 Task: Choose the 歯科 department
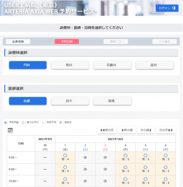pos(155,65)
